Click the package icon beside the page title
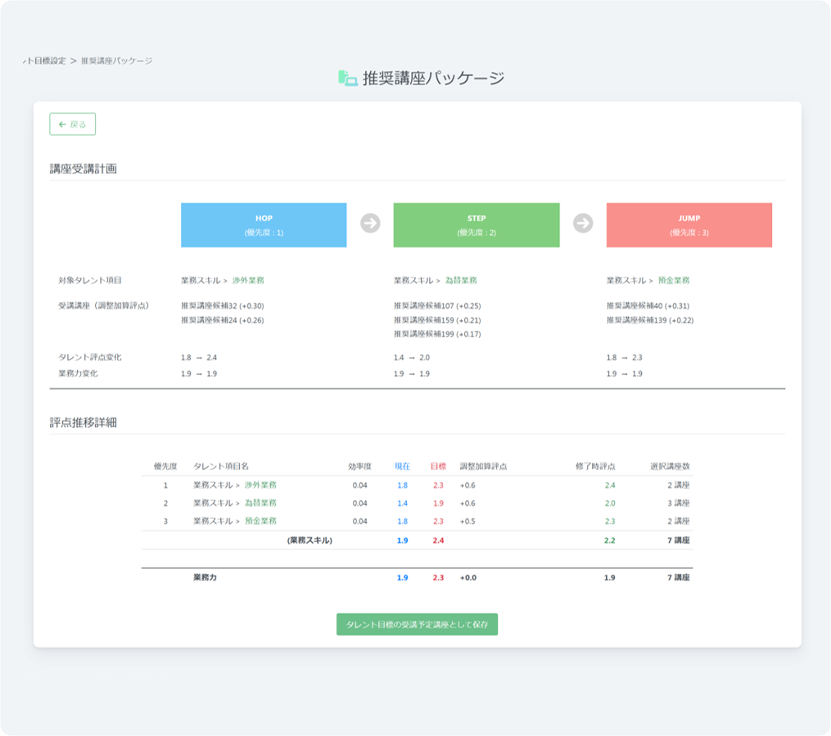The height and width of the screenshot is (736, 831). 347,79
